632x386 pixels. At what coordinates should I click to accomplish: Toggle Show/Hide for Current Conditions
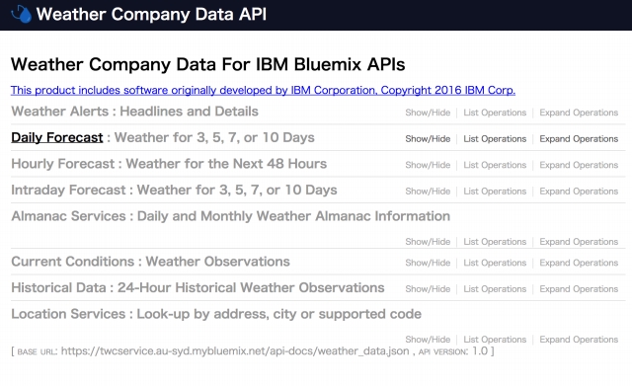428,263
